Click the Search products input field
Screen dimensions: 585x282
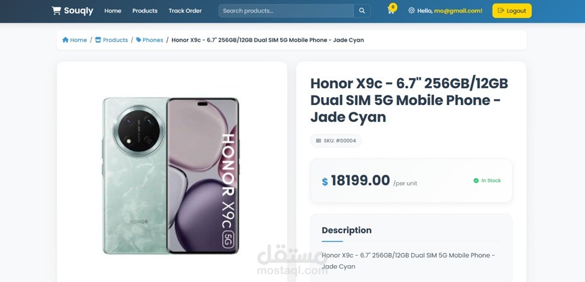[286, 11]
